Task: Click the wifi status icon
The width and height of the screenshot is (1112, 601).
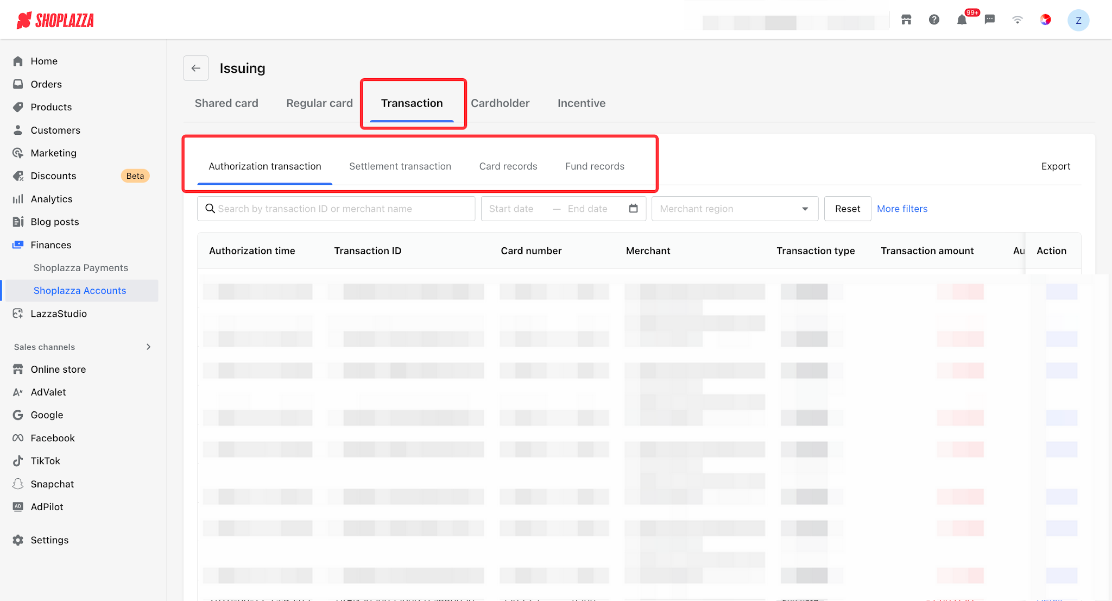Action: click(x=1018, y=20)
